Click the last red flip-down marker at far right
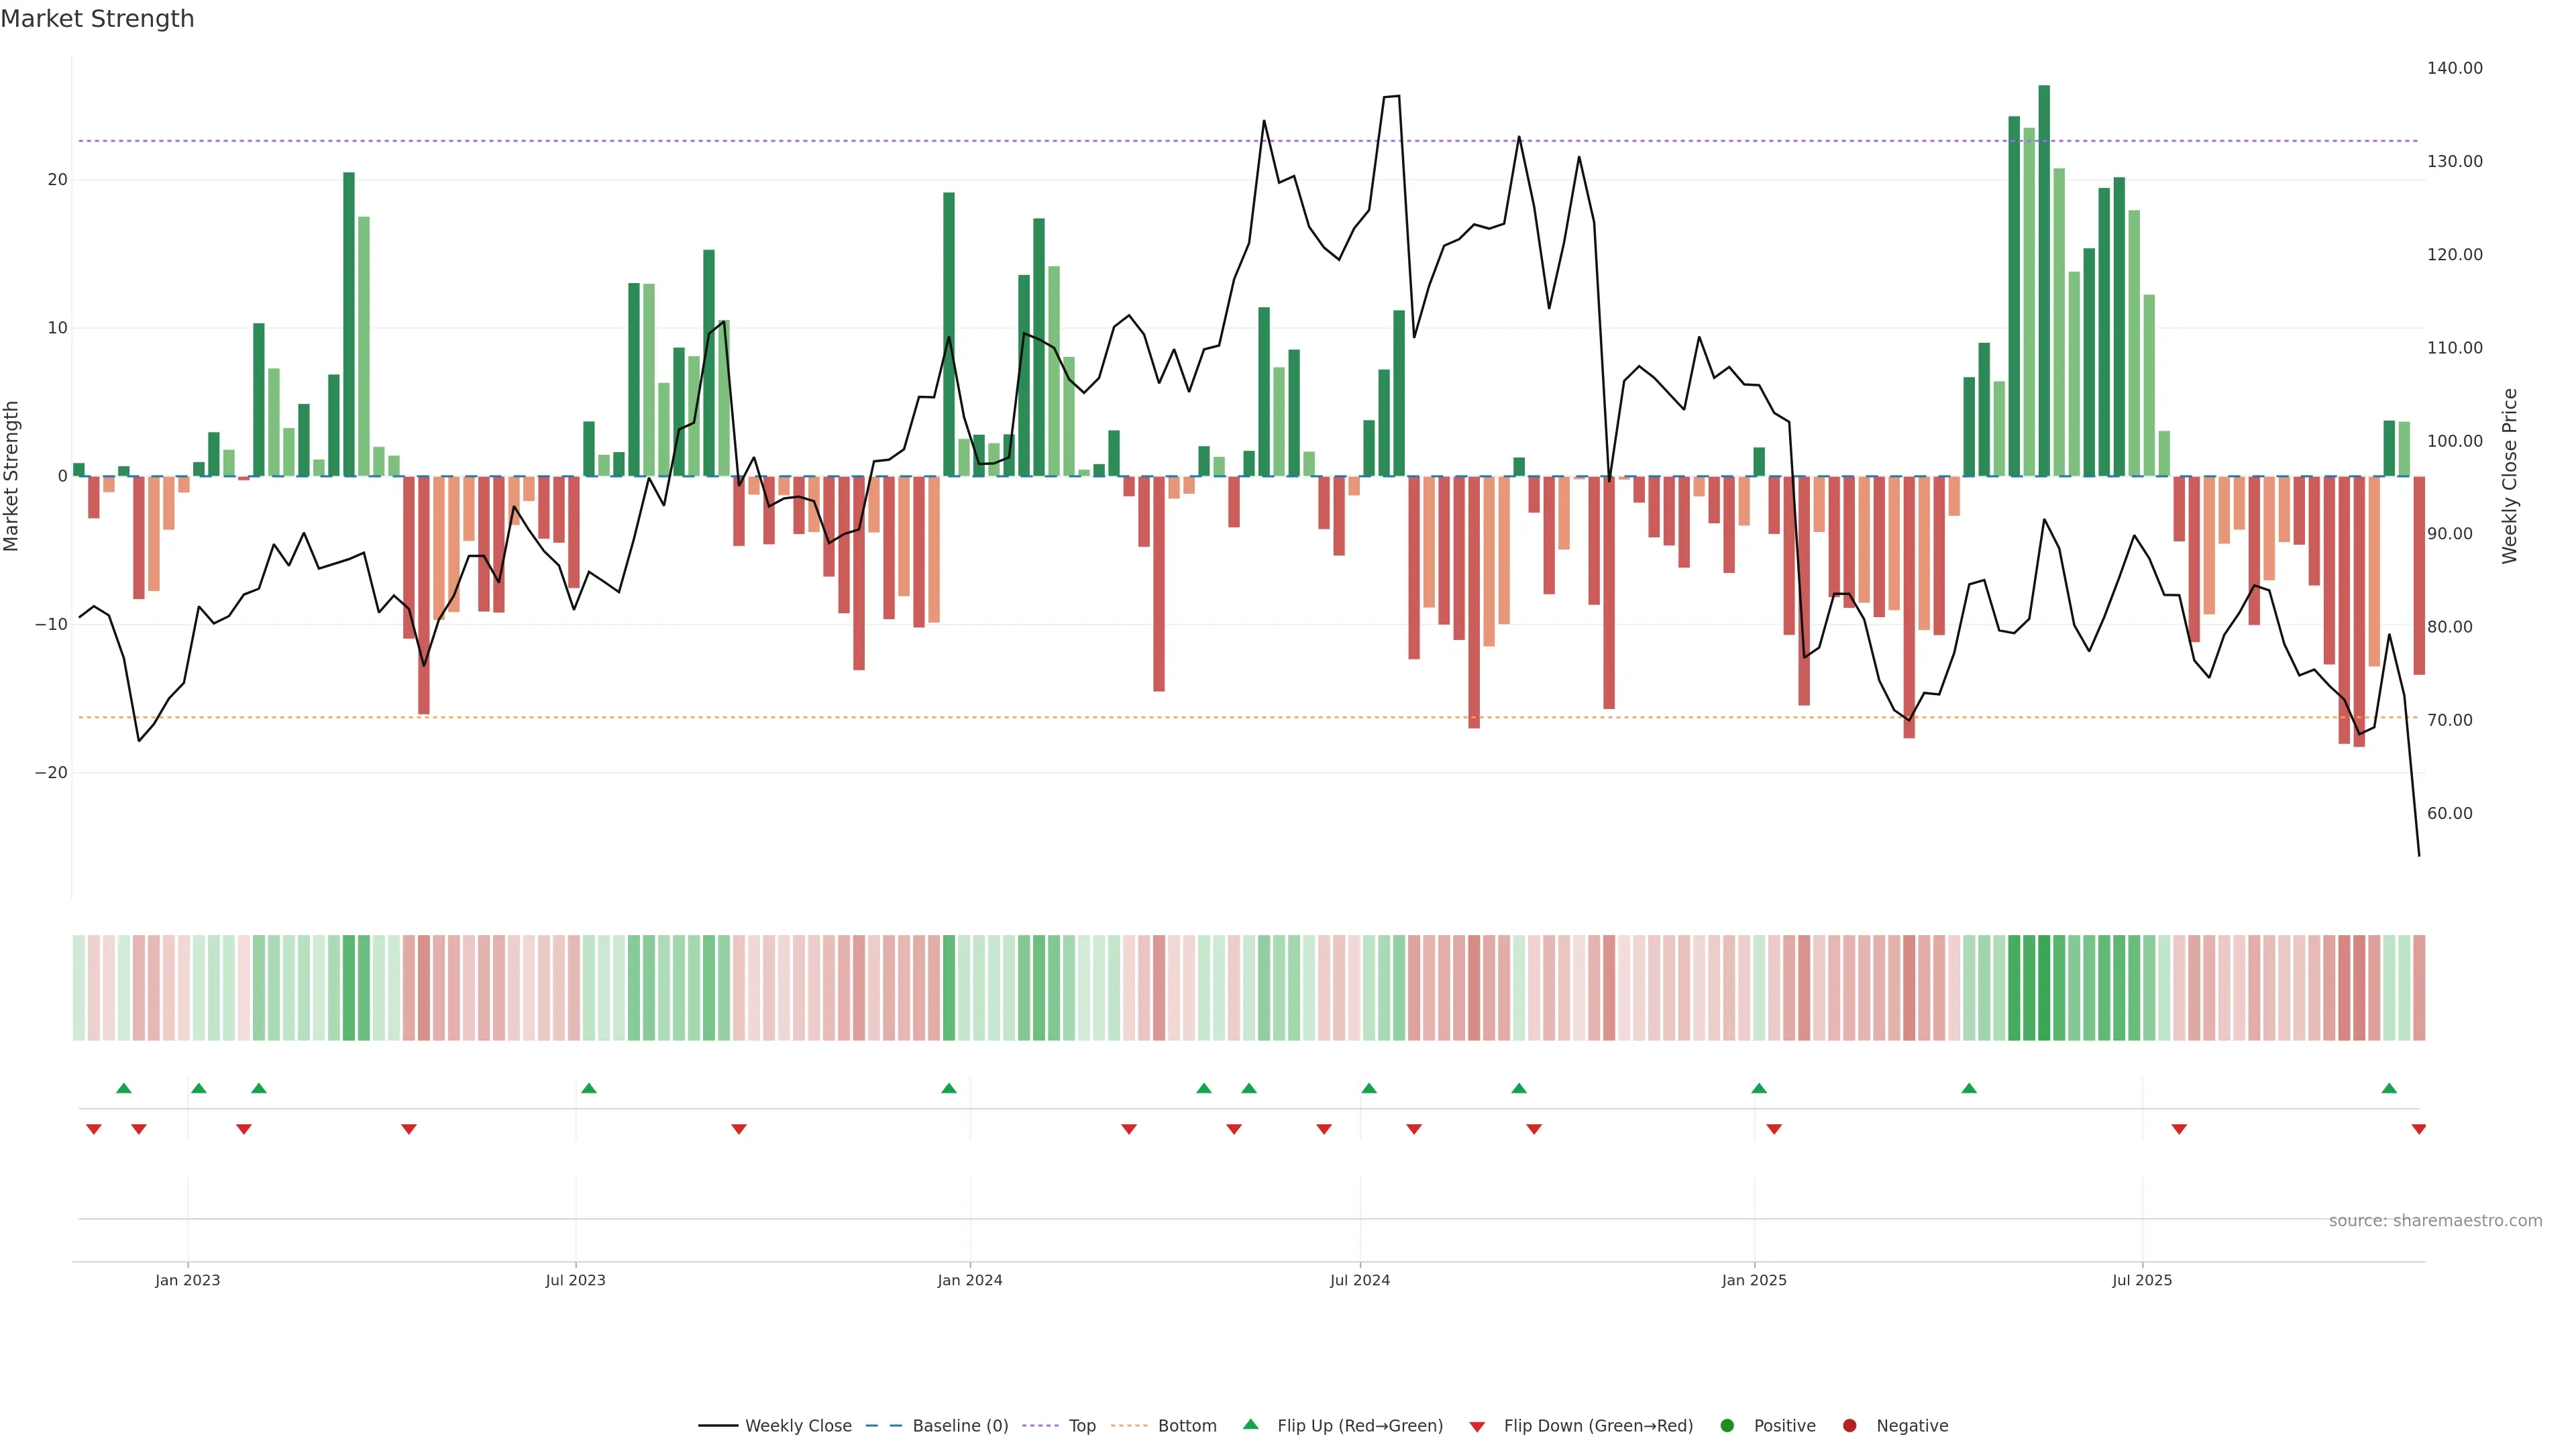2576x1449 pixels. pos(2418,1129)
